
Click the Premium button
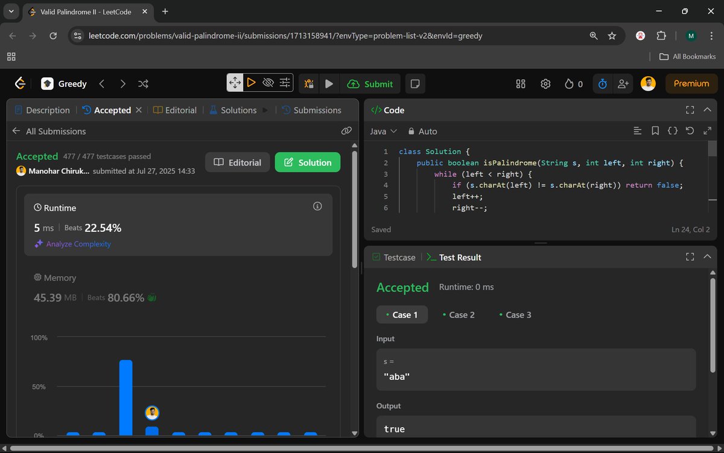691,84
